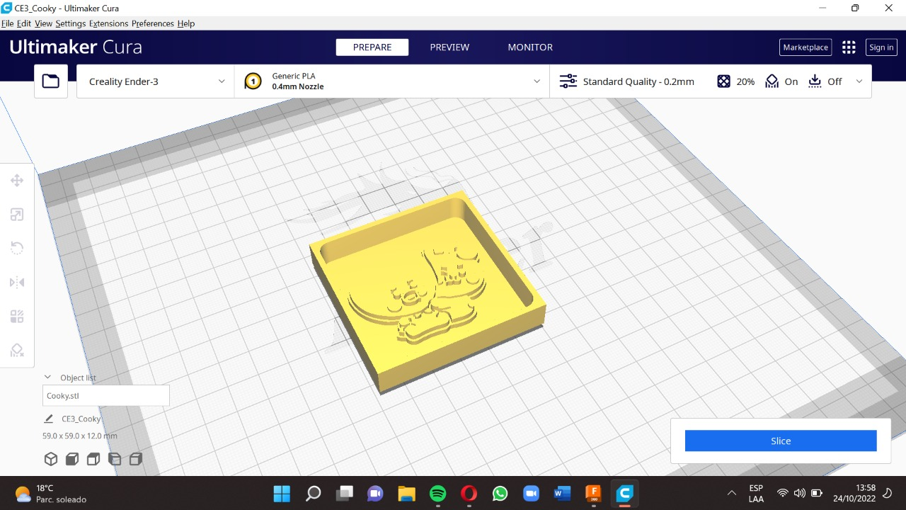The width and height of the screenshot is (906, 510).
Task: Open the Preferences menu
Action: pos(153,23)
